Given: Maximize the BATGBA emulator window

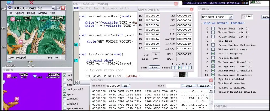Looking at the screenshot, I should pyautogui.click(x=58, y=8).
